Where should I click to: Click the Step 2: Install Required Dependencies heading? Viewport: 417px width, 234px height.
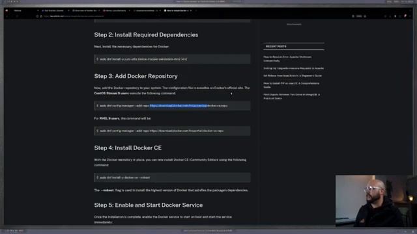click(x=146, y=34)
